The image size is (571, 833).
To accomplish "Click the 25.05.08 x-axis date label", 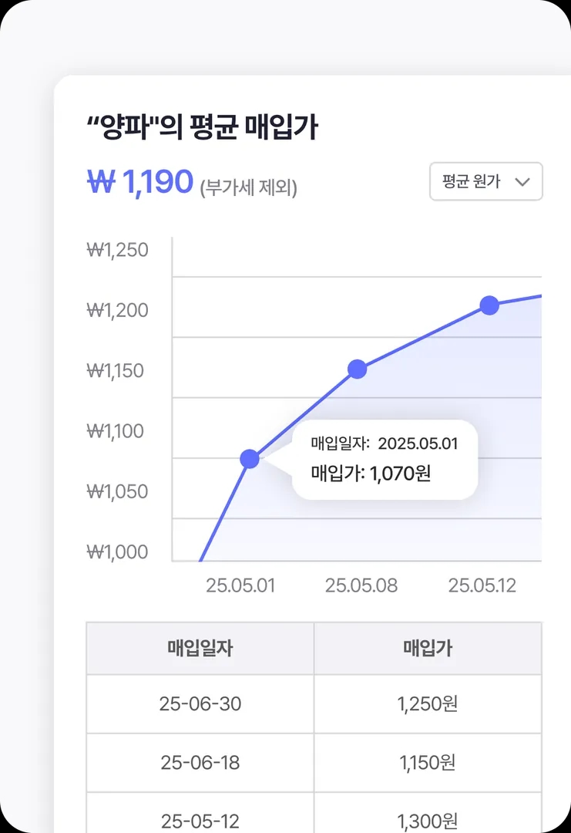I will 361,585.
